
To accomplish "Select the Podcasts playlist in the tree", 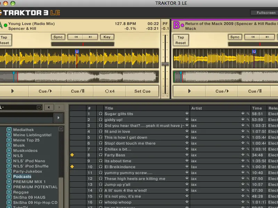I will [22, 176].
